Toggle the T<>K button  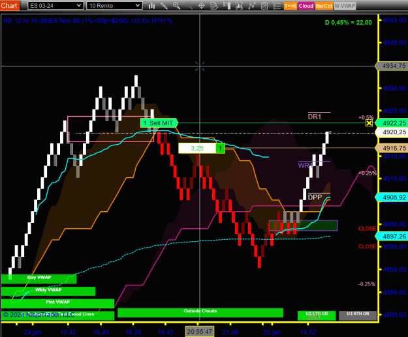pos(290,6)
